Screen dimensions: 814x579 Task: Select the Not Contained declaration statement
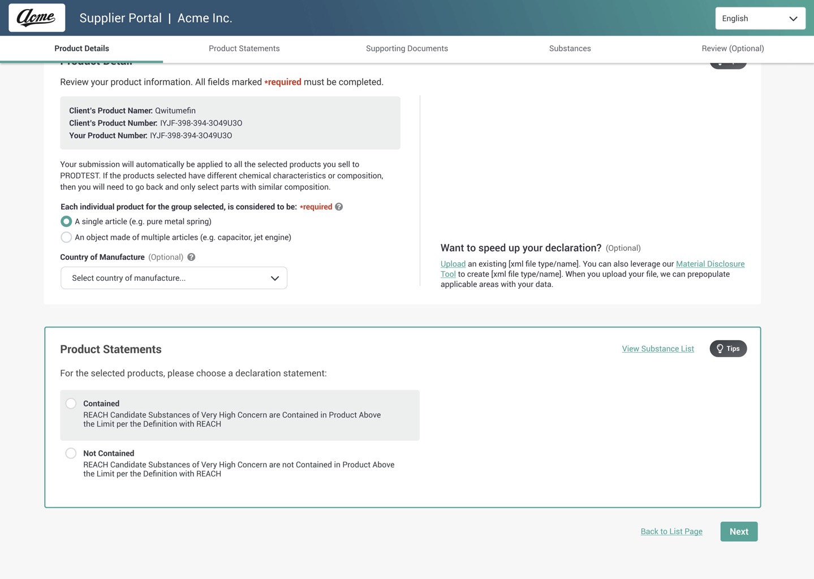pos(71,453)
